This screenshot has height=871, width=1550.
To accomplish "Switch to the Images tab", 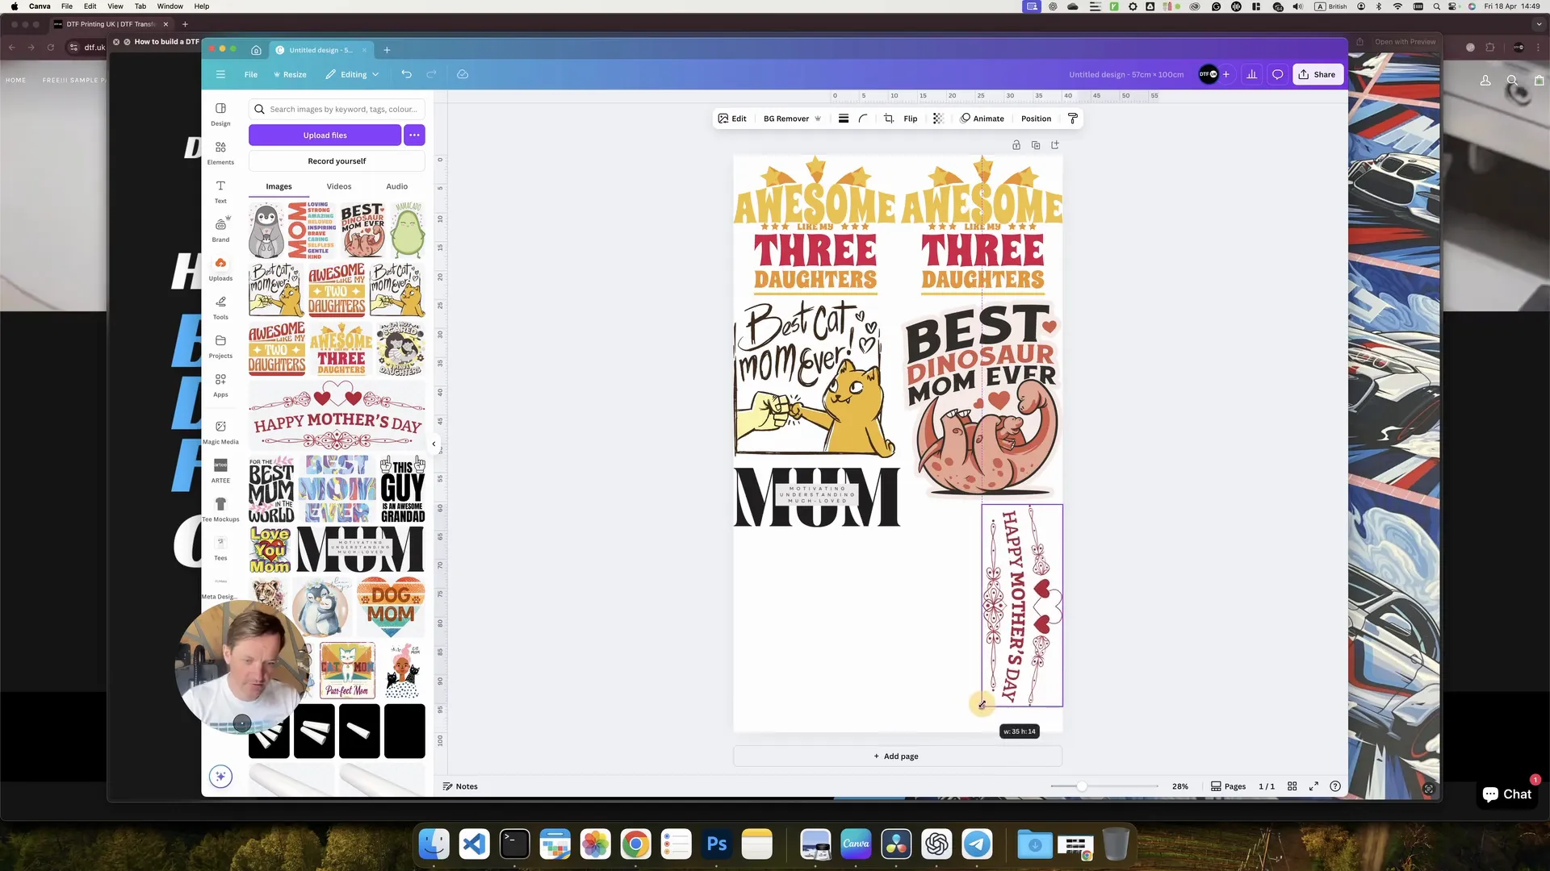I will point(279,186).
